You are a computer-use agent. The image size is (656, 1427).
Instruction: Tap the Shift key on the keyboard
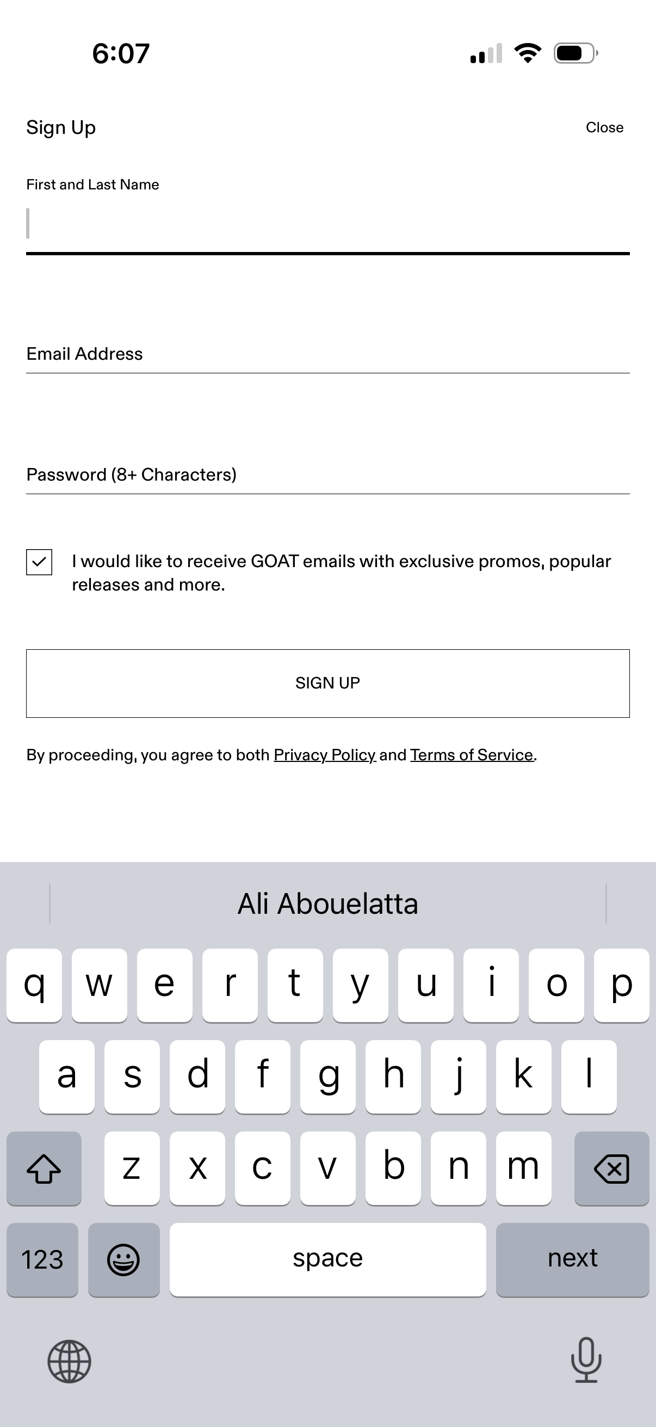tap(43, 1169)
